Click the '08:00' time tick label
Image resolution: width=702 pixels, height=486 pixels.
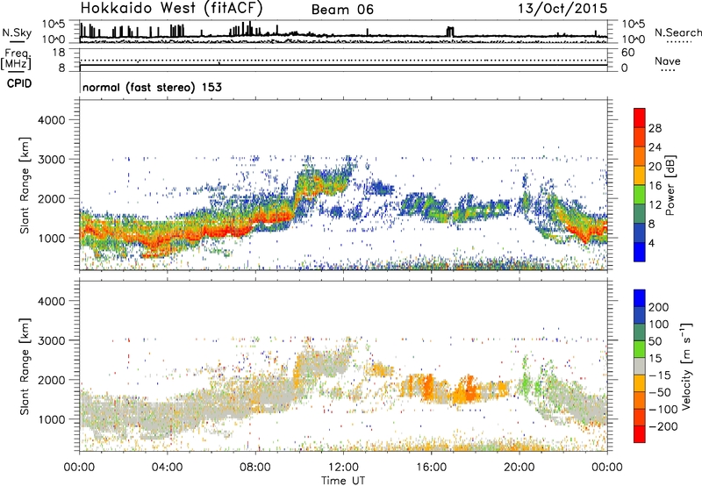coord(255,468)
